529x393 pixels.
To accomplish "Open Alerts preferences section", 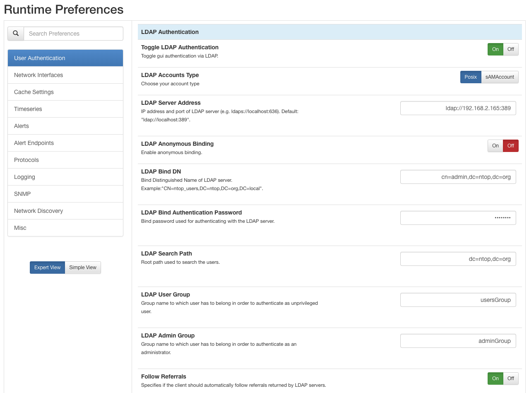I will 65,126.
